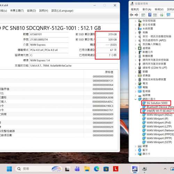Image resolution: width=174 pixels, height=174 pixels.
Task: Open Microsoft Store from the taskbar
Action: [106, 169]
